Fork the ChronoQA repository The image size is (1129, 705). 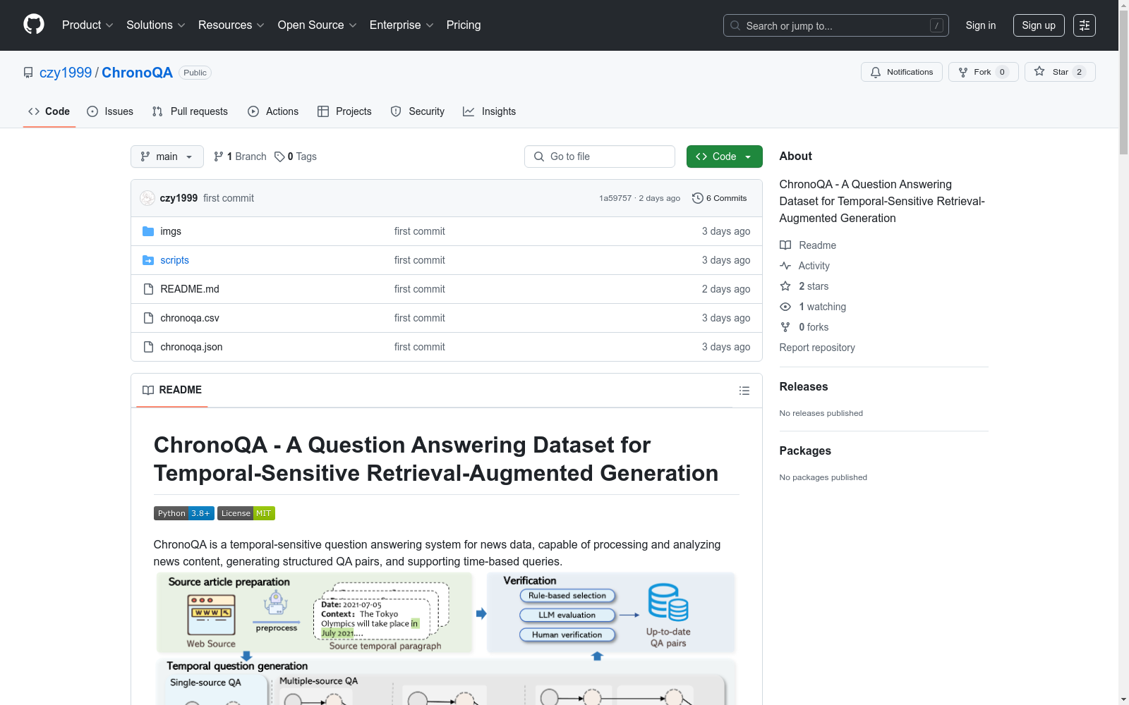point(984,72)
